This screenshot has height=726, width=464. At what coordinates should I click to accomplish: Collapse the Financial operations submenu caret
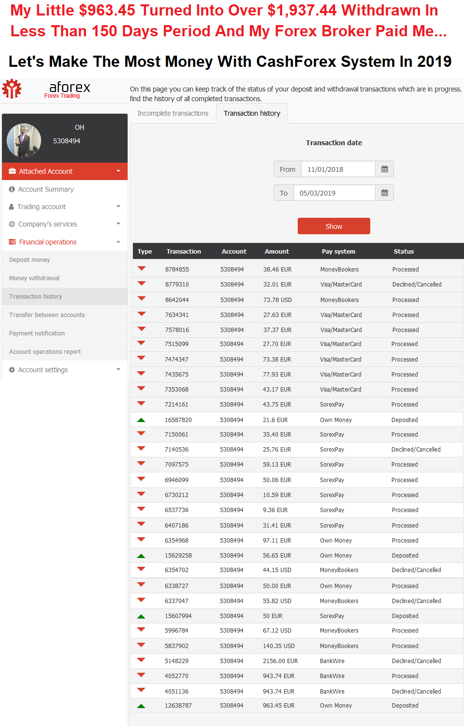[x=118, y=242]
